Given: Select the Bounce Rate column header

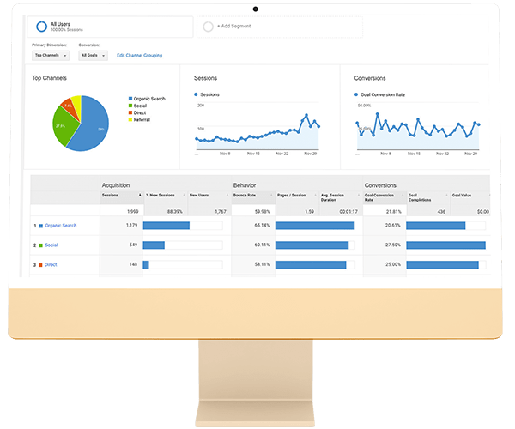Looking at the screenshot, I should [x=247, y=196].
